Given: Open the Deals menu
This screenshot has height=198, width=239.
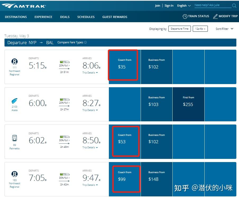Looking at the screenshot, I should point(65,17).
